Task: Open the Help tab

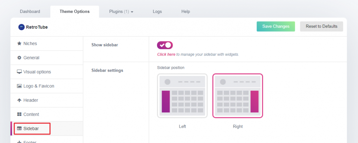Action: [186, 11]
